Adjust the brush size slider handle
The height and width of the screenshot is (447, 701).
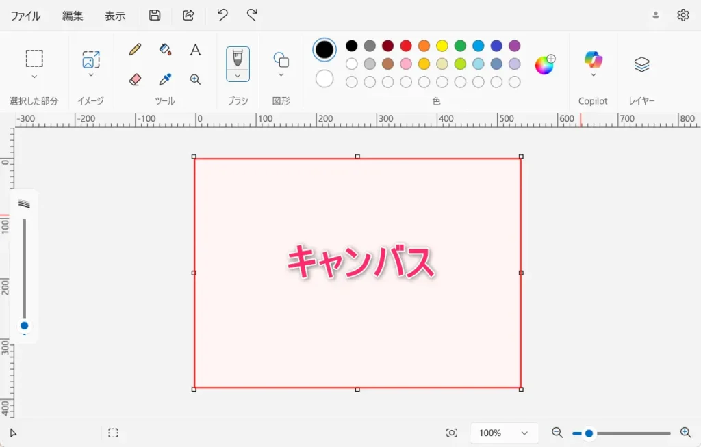[x=25, y=325]
